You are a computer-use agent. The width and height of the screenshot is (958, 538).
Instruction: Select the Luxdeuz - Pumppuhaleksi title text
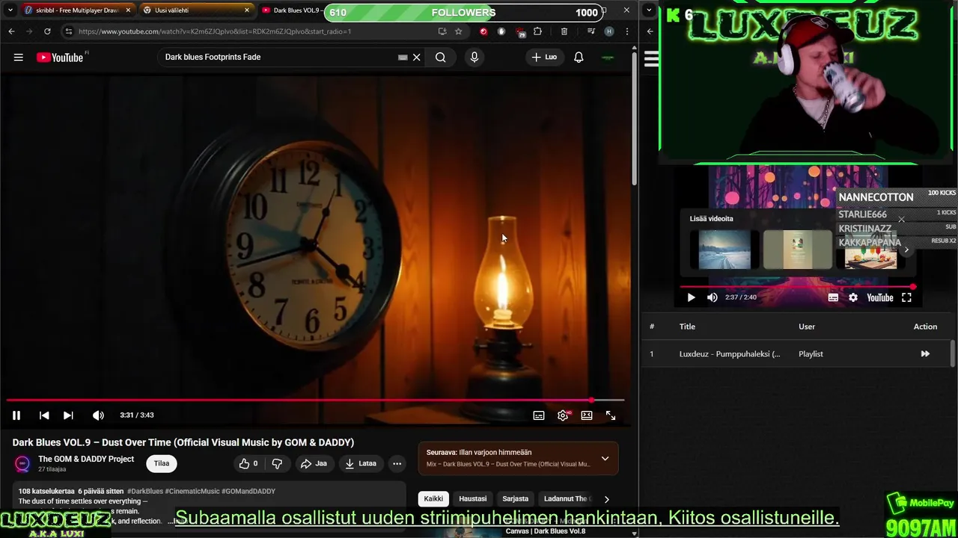click(x=730, y=354)
